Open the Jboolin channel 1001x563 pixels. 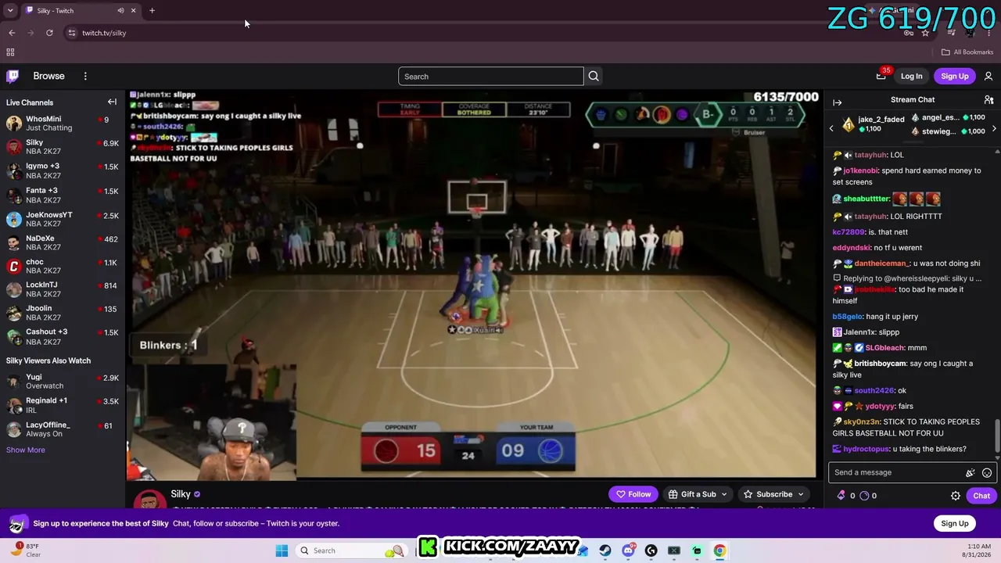pos(63,313)
